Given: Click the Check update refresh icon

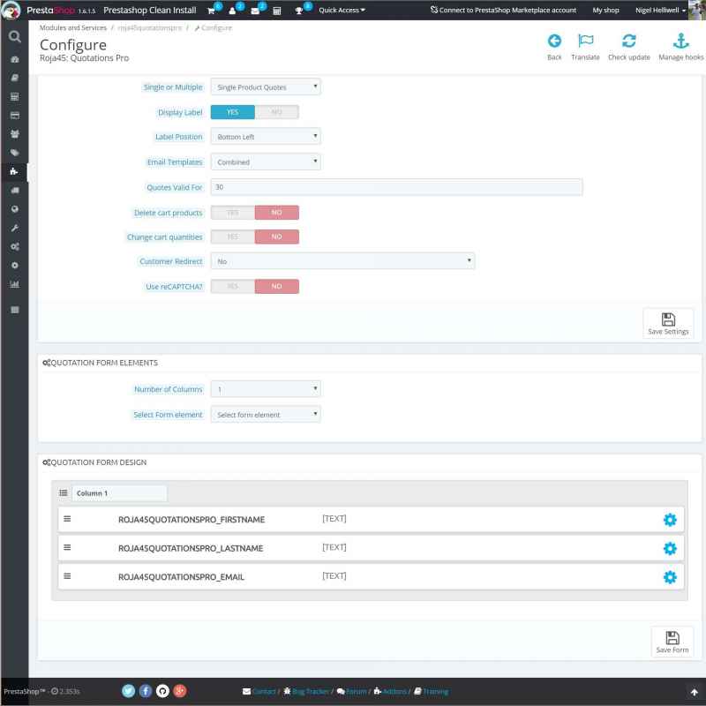Looking at the screenshot, I should [x=628, y=41].
